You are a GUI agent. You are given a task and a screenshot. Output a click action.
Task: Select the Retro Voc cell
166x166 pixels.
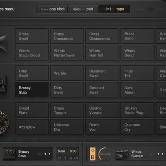pos(102,127)
